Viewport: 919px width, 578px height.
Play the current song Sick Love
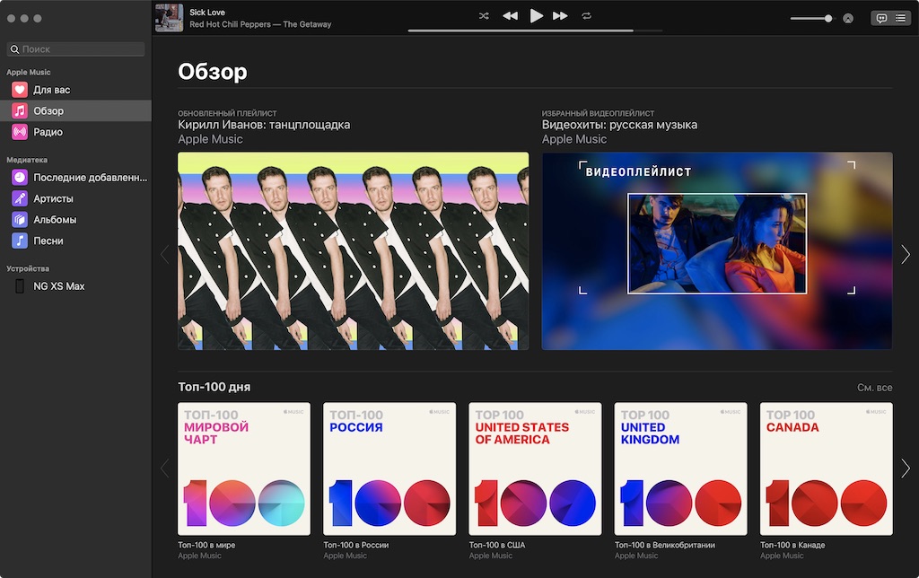pos(536,16)
